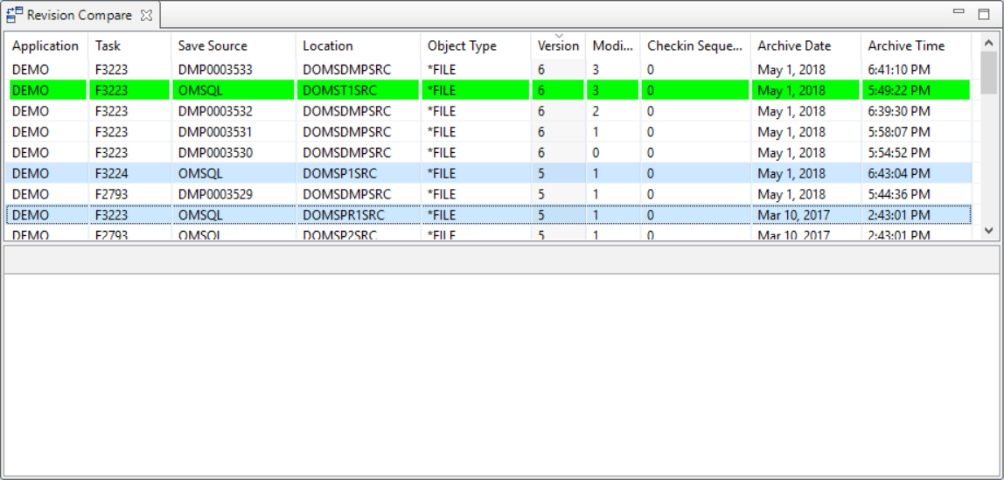Viewport: 1004px width, 480px height.
Task: Select row archived at 5:58:07 PM
Action: click(x=899, y=132)
